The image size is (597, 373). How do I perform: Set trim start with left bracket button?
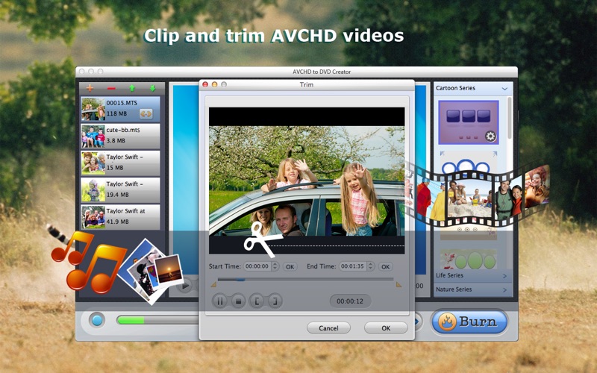click(257, 301)
